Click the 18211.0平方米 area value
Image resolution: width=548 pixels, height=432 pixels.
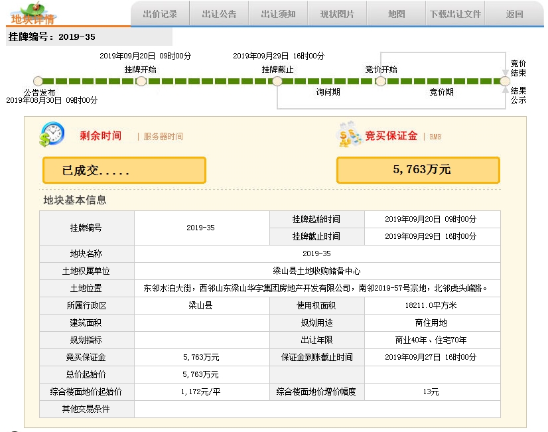(432, 305)
